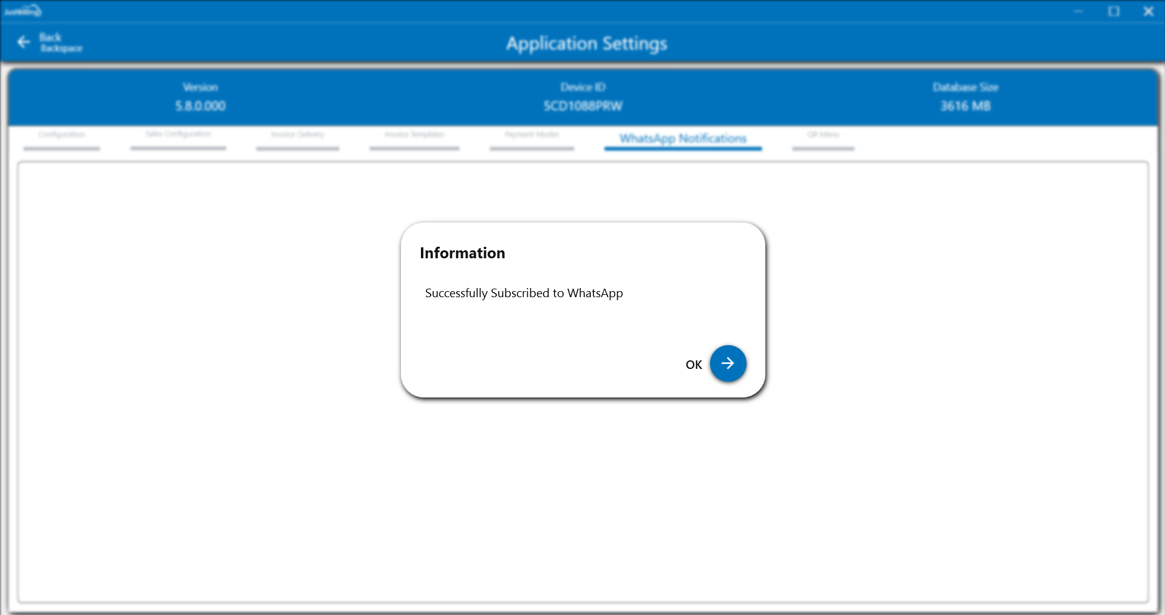Screen dimensions: 1165x615
Task: Click the Database Size value 3616 MB
Action: click(965, 106)
